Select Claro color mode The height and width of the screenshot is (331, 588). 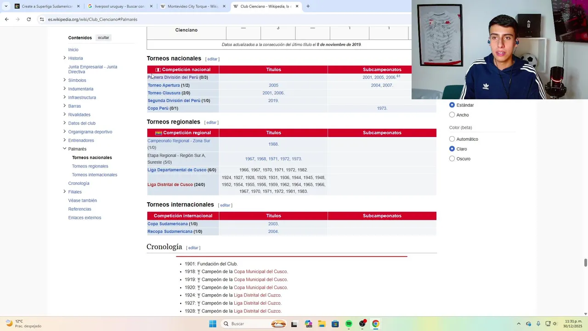(452, 149)
